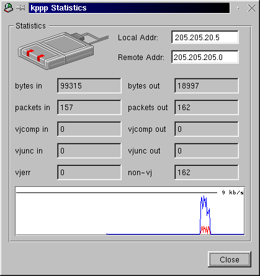Click the vjcomp out field
This screenshot has height=276, width=260.
pyautogui.click(x=207, y=129)
